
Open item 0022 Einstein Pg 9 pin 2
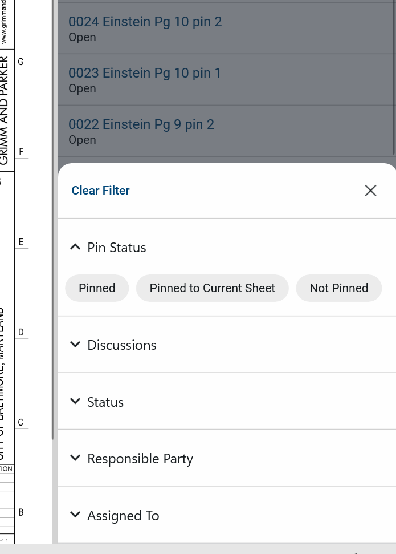tap(141, 124)
